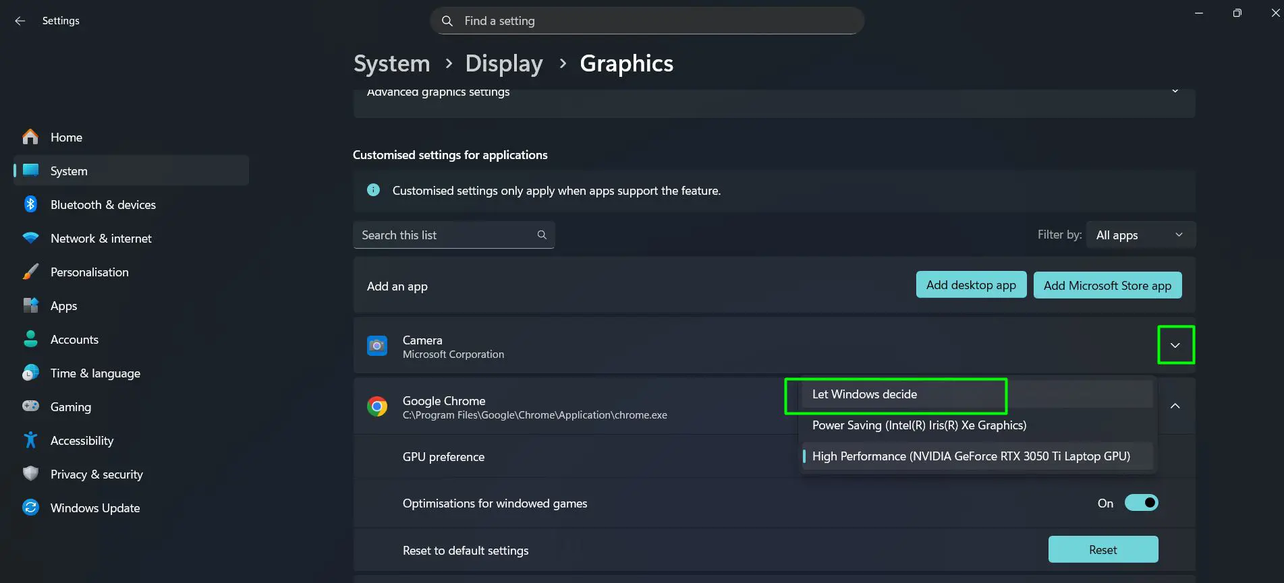Expand Advanced graphics settings chevron
Image resolution: width=1284 pixels, height=583 pixels.
point(1175,92)
